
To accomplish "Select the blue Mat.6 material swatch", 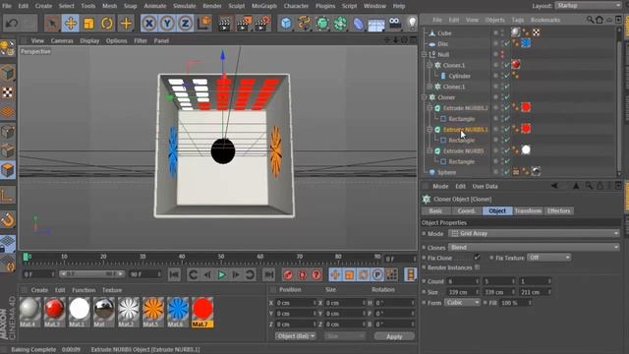I will click(x=178, y=312).
